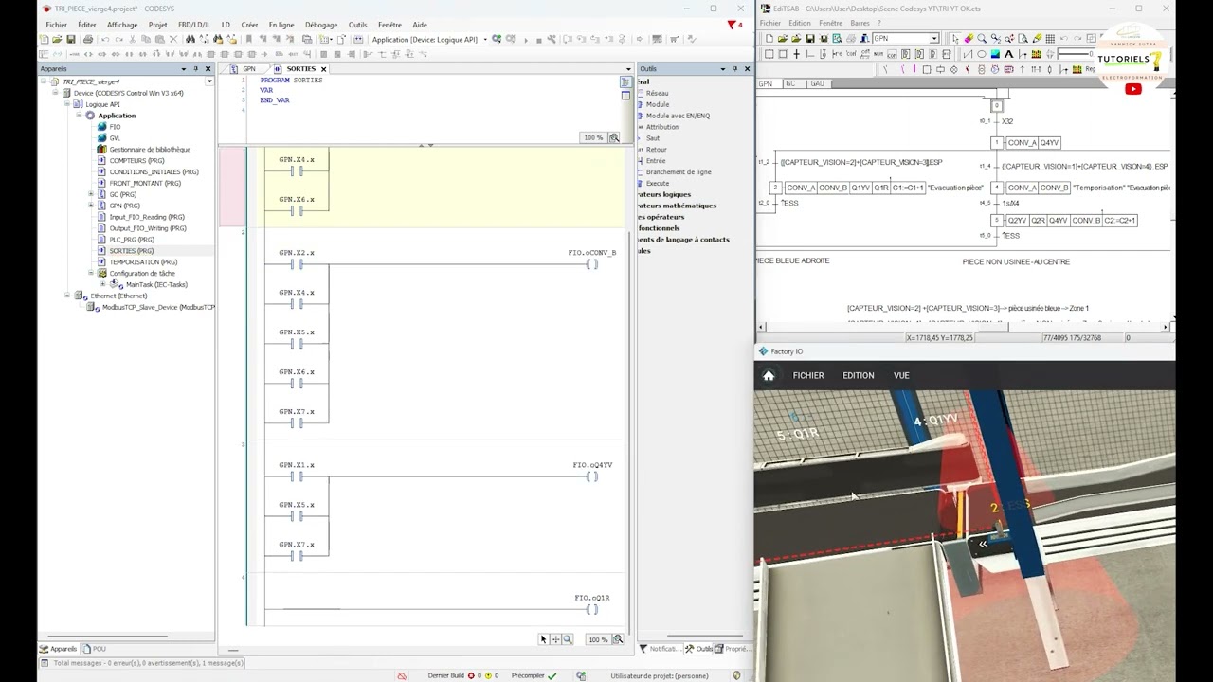
Task: Collapse the Ethernet (Ethernet) node
Action: coord(67,296)
